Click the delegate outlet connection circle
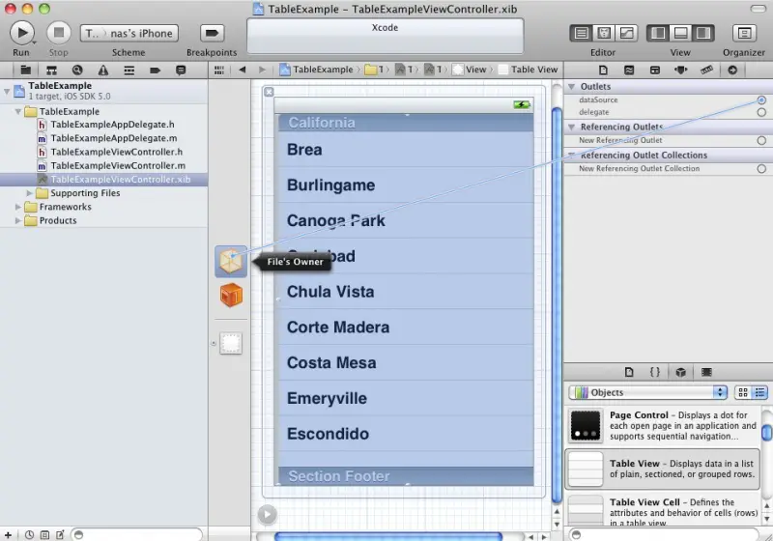Screen dimensions: 773x541 coord(761,113)
